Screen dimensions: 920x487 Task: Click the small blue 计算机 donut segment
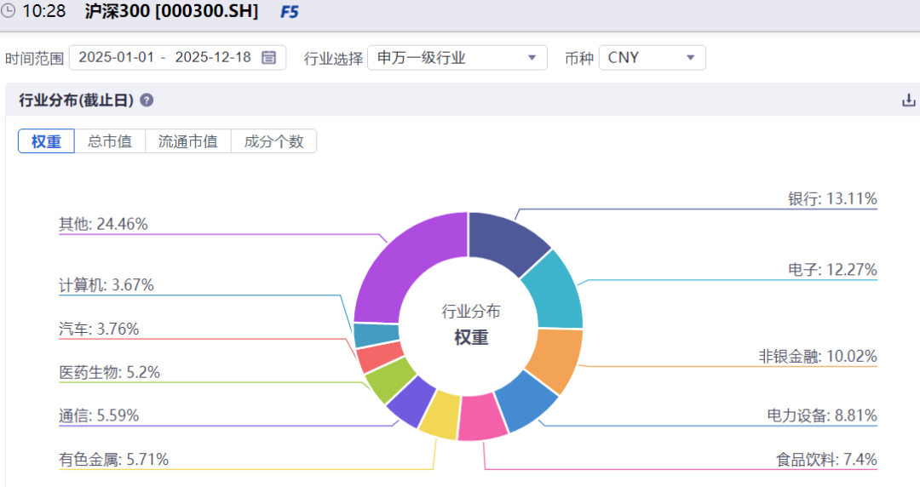[x=377, y=335]
